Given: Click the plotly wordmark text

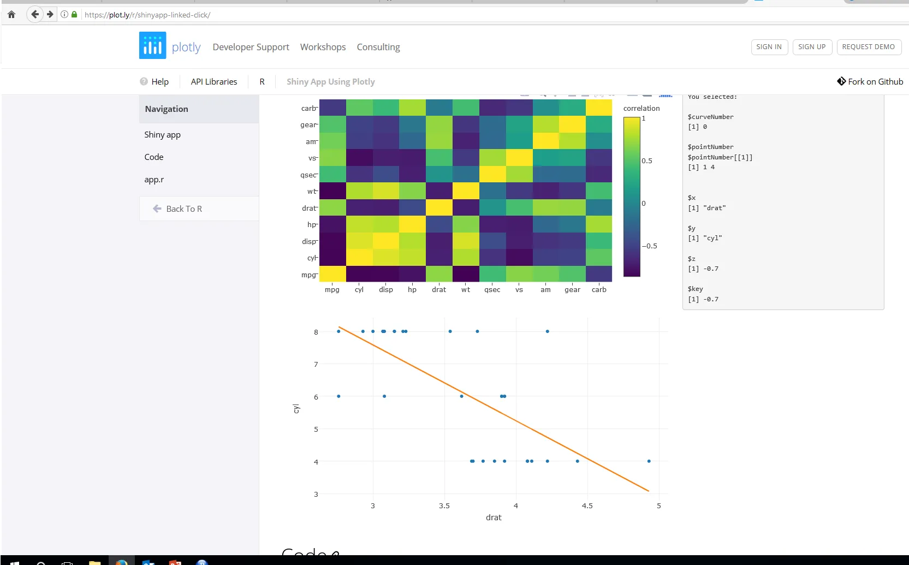Looking at the screenshot, I should pyautogui.click(x=186, y=47).
